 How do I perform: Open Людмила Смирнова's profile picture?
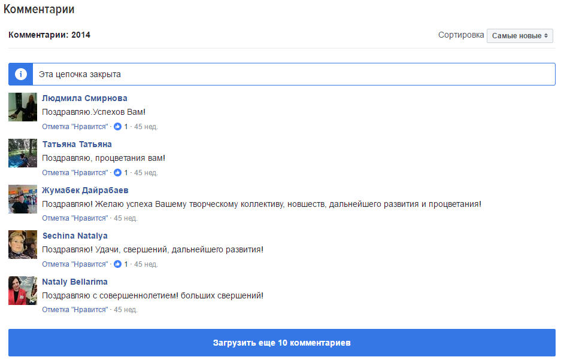click(x=23, y=108)
